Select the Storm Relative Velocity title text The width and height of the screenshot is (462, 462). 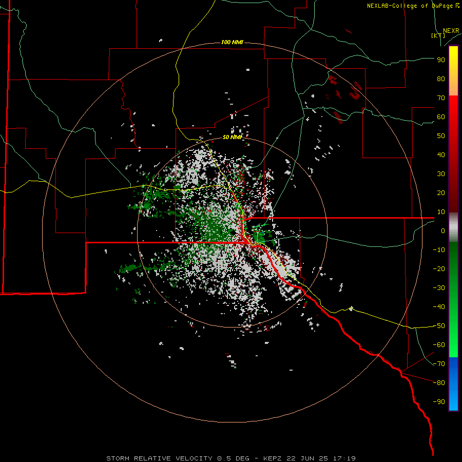pos(230,458)
